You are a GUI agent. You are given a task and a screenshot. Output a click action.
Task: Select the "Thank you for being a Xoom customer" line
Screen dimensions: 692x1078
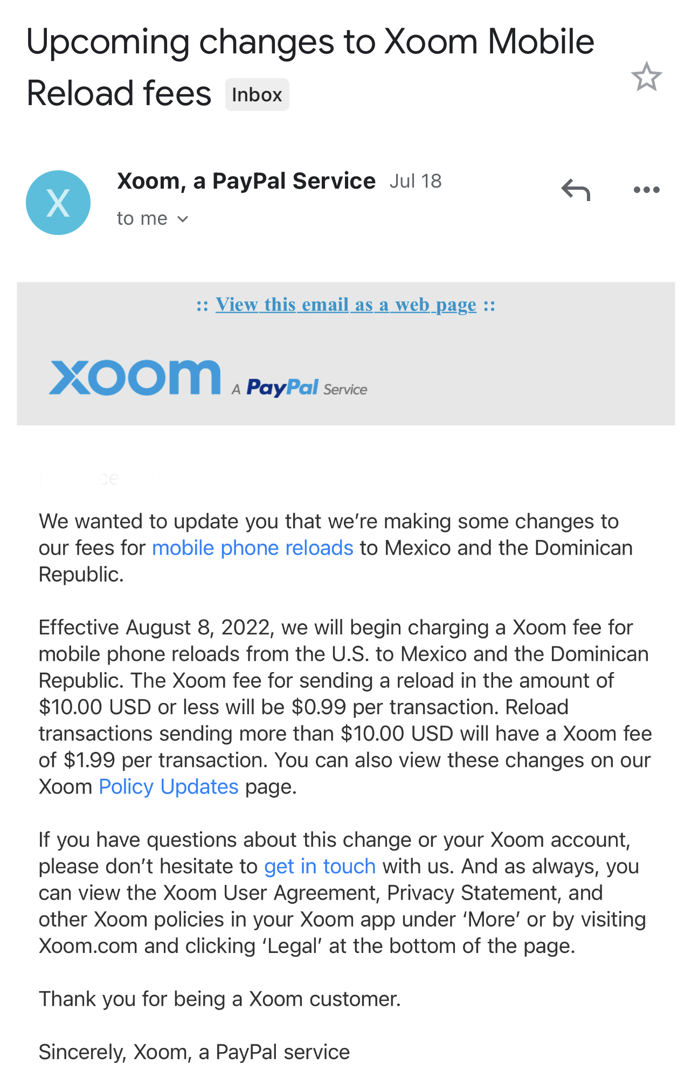[220, 999]
